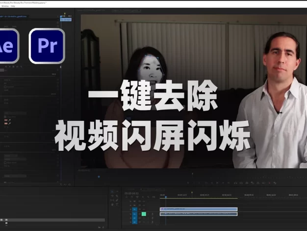Toggle V2 track output eye
Viewport: 307px width, 231px height.
[x=144, y=205]
